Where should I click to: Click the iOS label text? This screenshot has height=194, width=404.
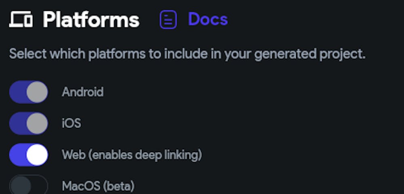[x=71, y=123]
